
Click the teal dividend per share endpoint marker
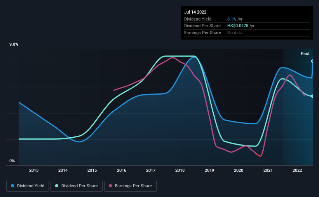coord(312,96)
